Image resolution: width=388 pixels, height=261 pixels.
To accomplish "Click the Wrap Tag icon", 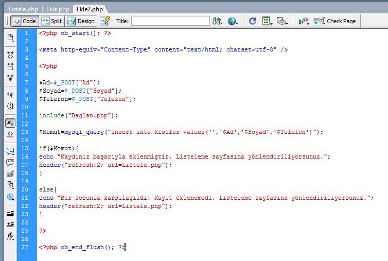I will coord(10,174).
